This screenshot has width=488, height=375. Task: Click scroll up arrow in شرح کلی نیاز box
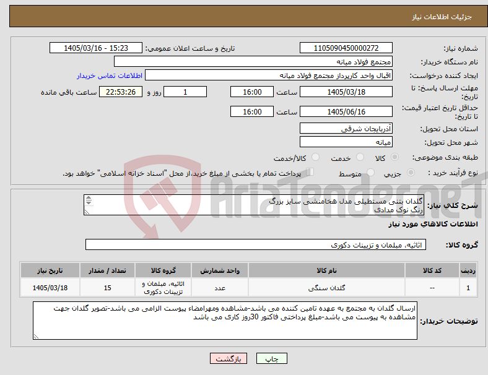point(89,198)
